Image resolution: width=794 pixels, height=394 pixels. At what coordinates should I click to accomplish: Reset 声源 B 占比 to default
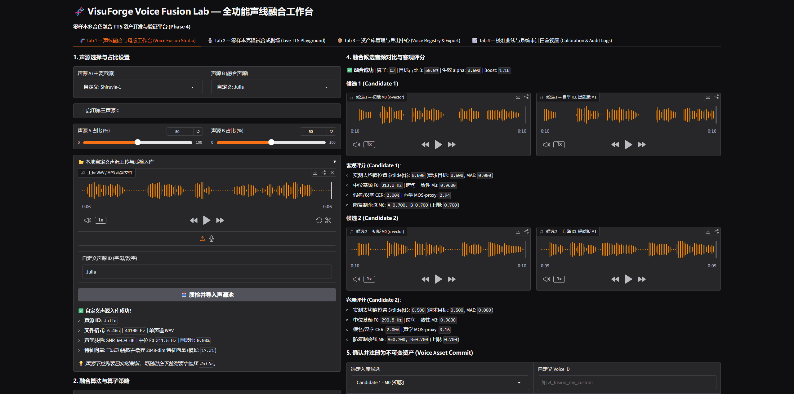pyautogui.click(x=331, y=131)
